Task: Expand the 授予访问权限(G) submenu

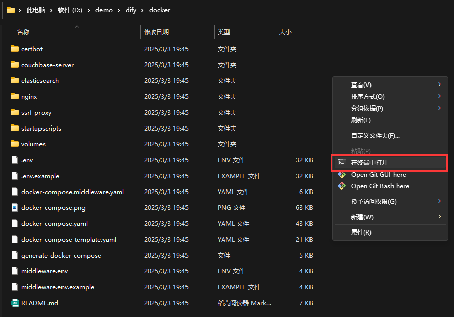Action: (x=373, y=202)
